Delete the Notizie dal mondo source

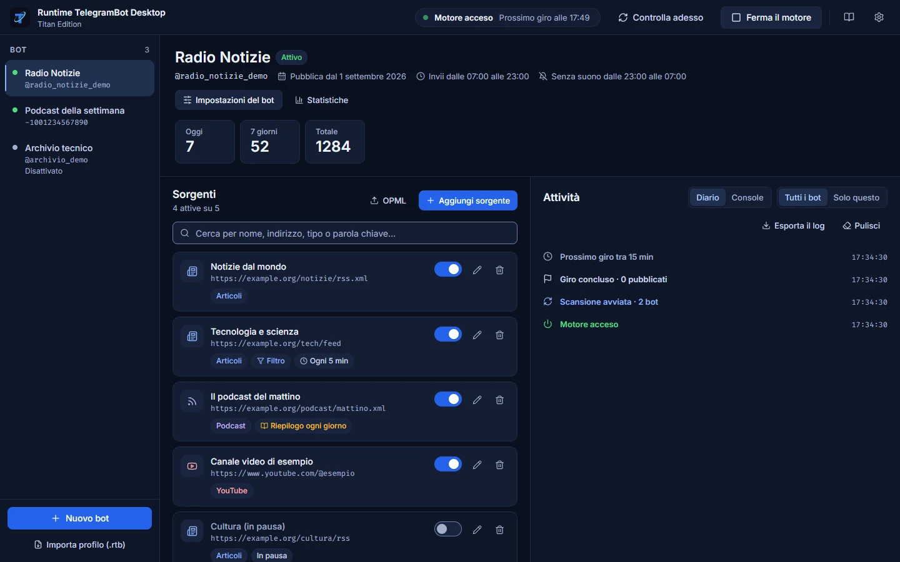tap(500, 270)
